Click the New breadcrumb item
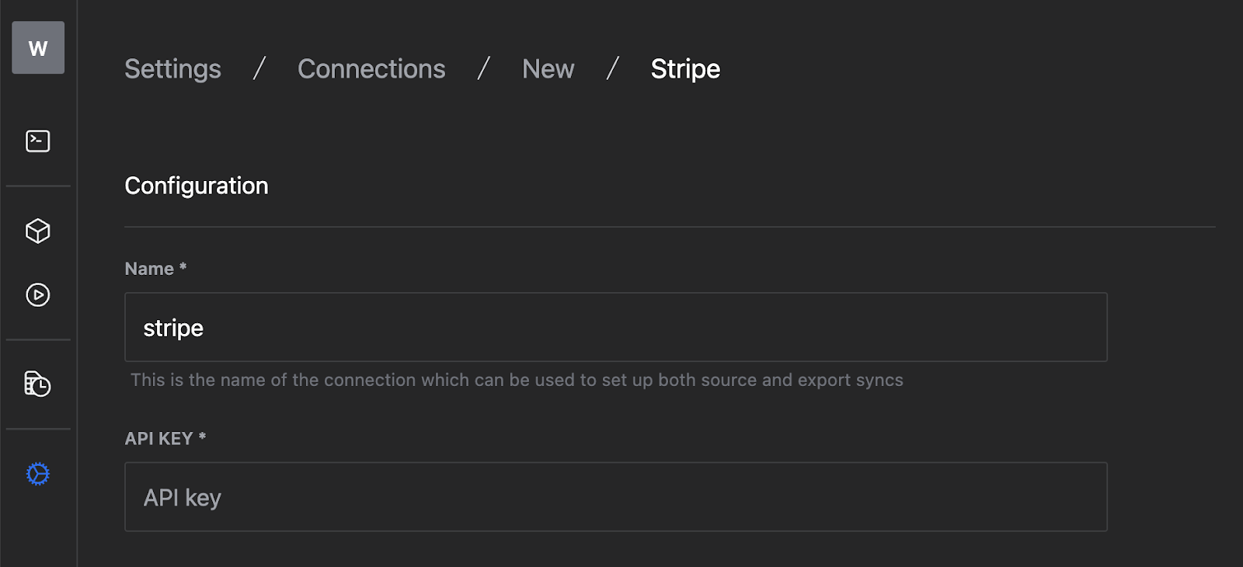Image resolution: width=1243 pixels, height=567 pixels. tap(548, 69)
